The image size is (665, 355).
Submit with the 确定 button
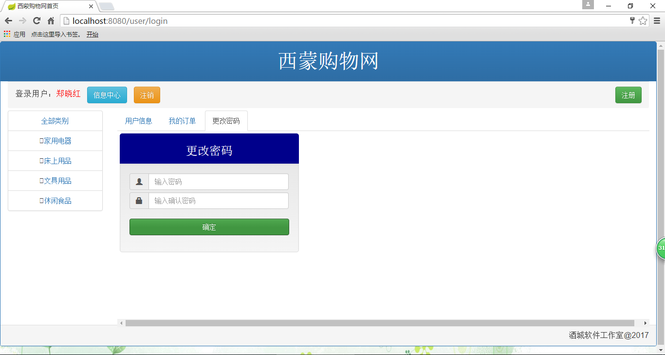pyautogui.click(x=209, y=227)
